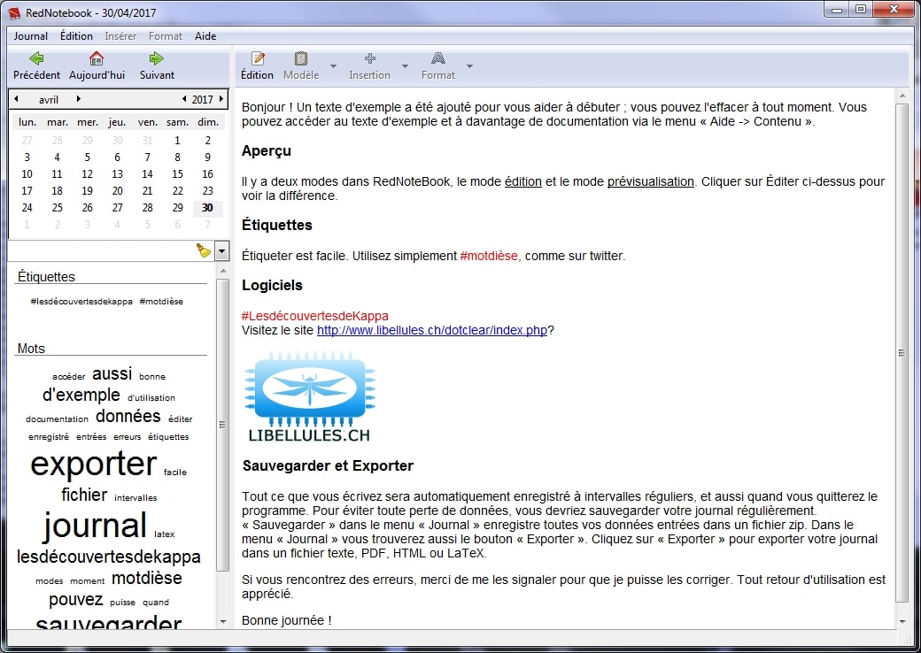
Task: Go to next year after 2017
Action: click(x=221, y=99)
